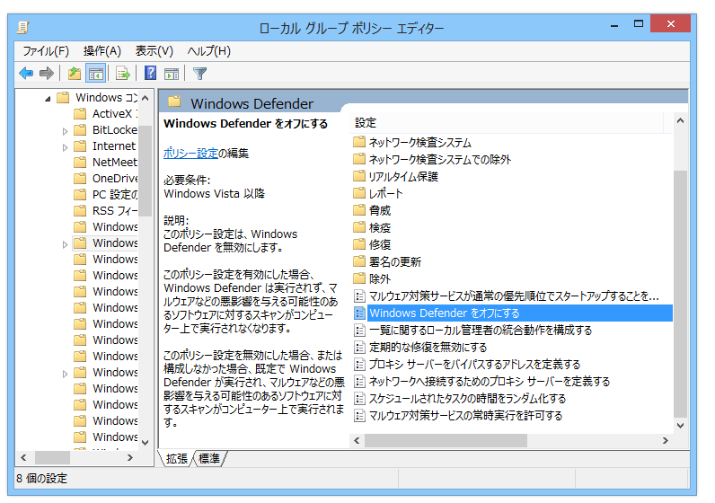Select 一覧に関するローカル管理者の統合動作を構成する policy
715x503 pixels.
coord(472,331)
